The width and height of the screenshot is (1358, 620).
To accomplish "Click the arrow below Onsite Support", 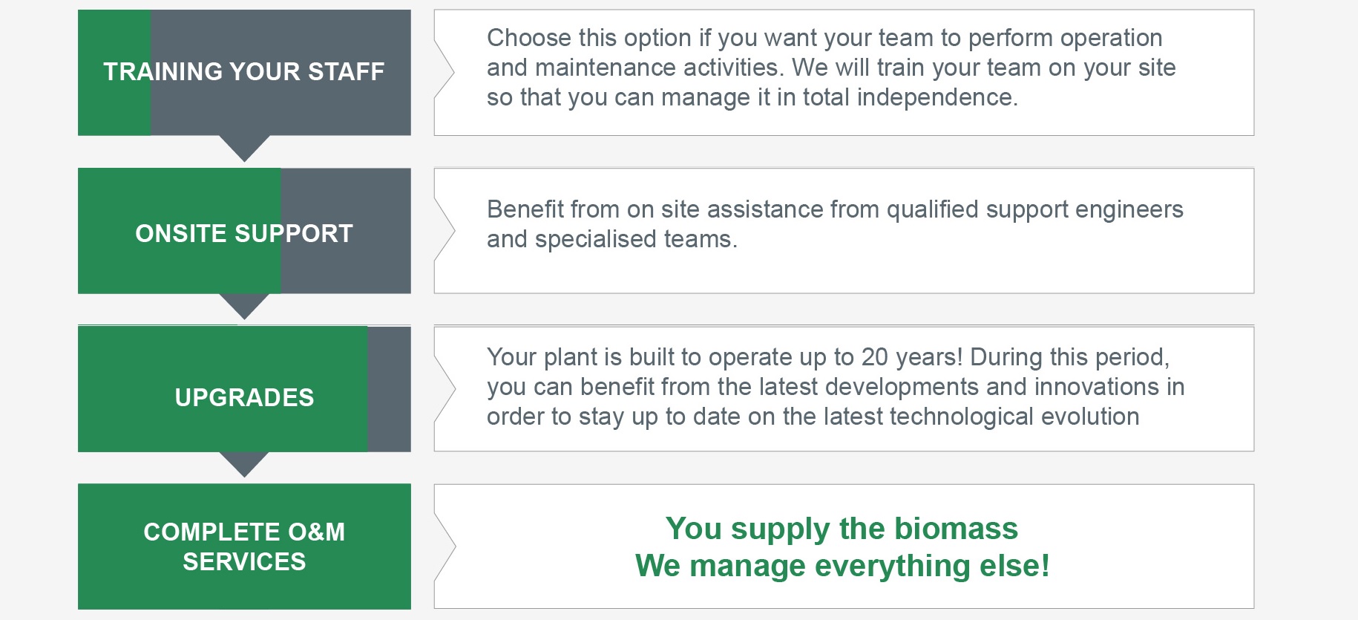I will point(244,307).
